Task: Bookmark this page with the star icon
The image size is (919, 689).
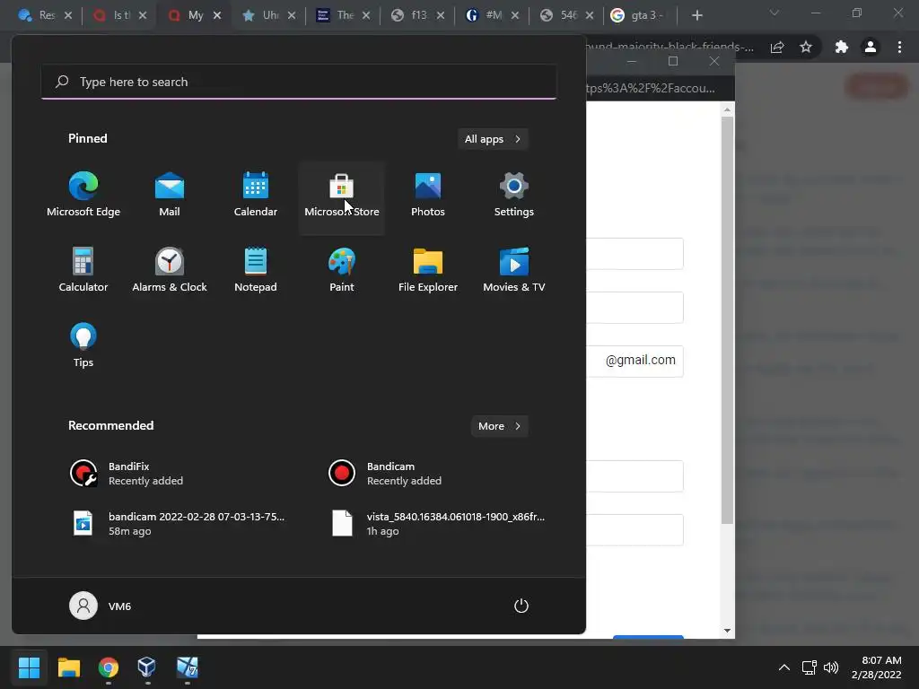Action: click(806, 48)
